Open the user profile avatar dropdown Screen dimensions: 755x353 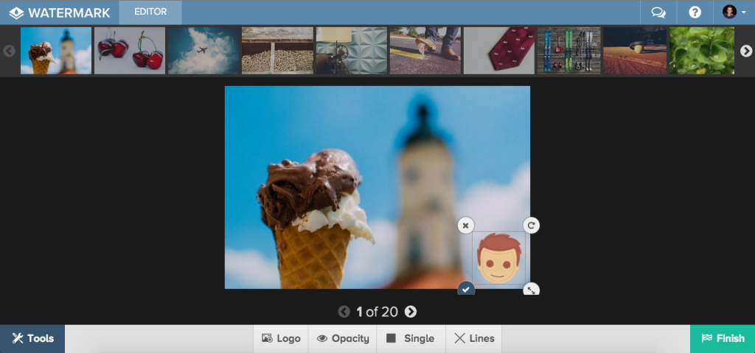coord(734,12)
